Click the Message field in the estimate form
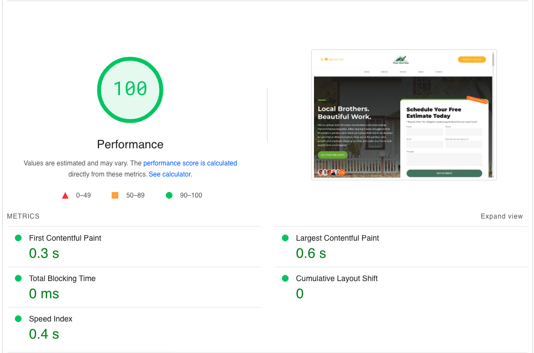The height and width of the screenshot is (353, 534). coord(444,159)
